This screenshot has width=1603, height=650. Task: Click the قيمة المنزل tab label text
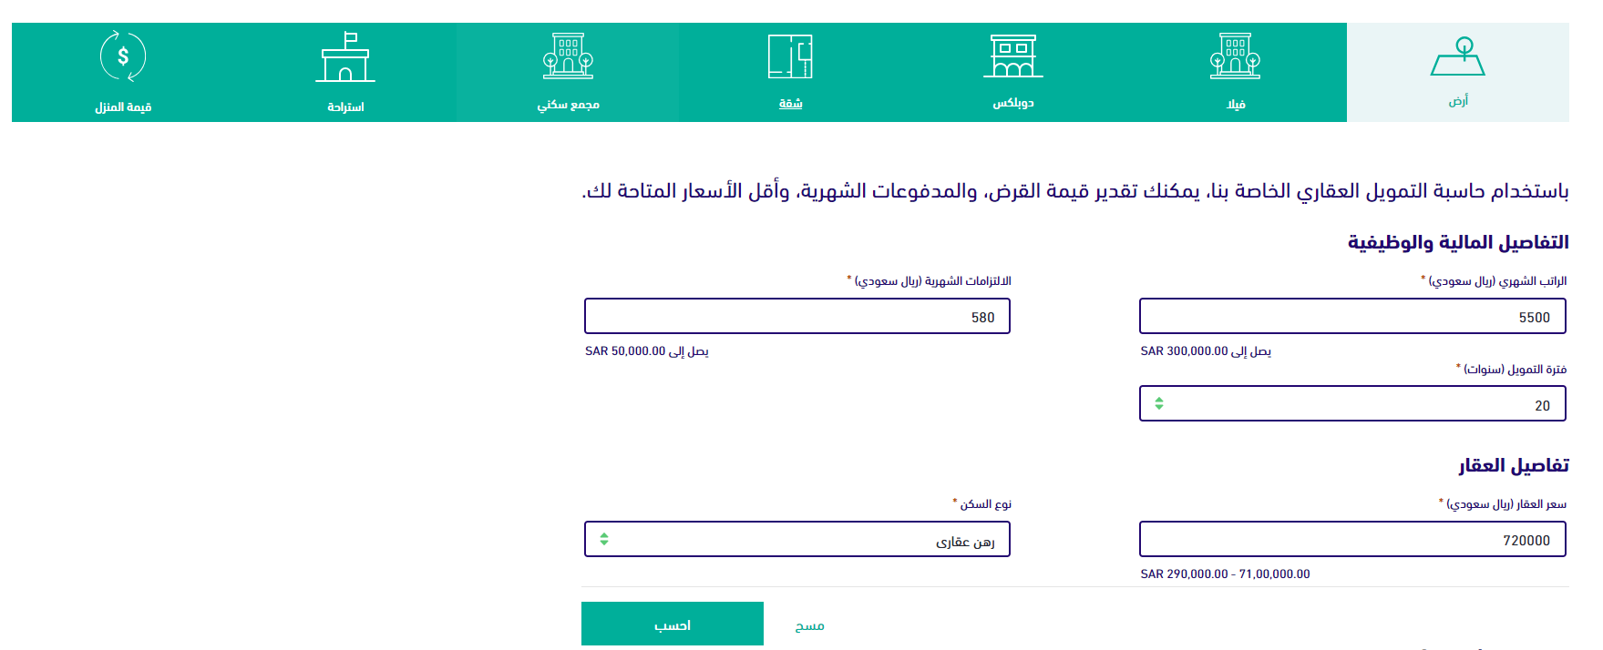(x=123, y=107)
